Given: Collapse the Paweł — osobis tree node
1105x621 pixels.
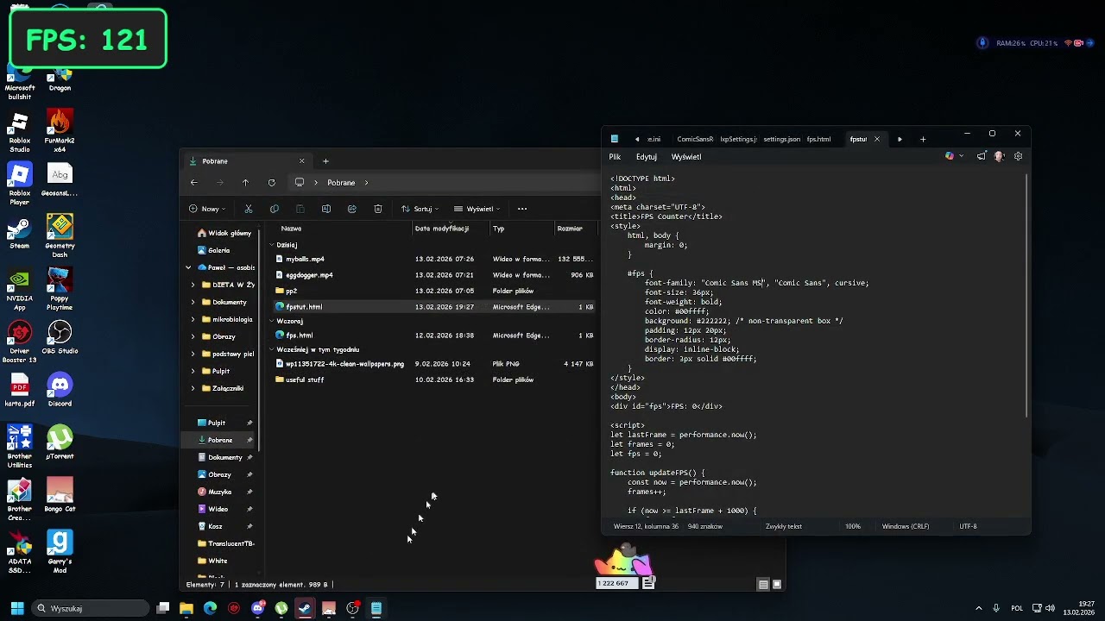Looking at the screenshot, I should [x=188, y=267].
